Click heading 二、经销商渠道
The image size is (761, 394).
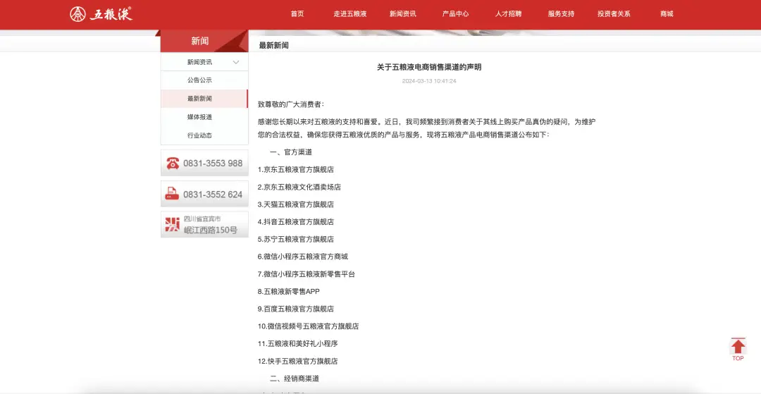tap(295, 378)
